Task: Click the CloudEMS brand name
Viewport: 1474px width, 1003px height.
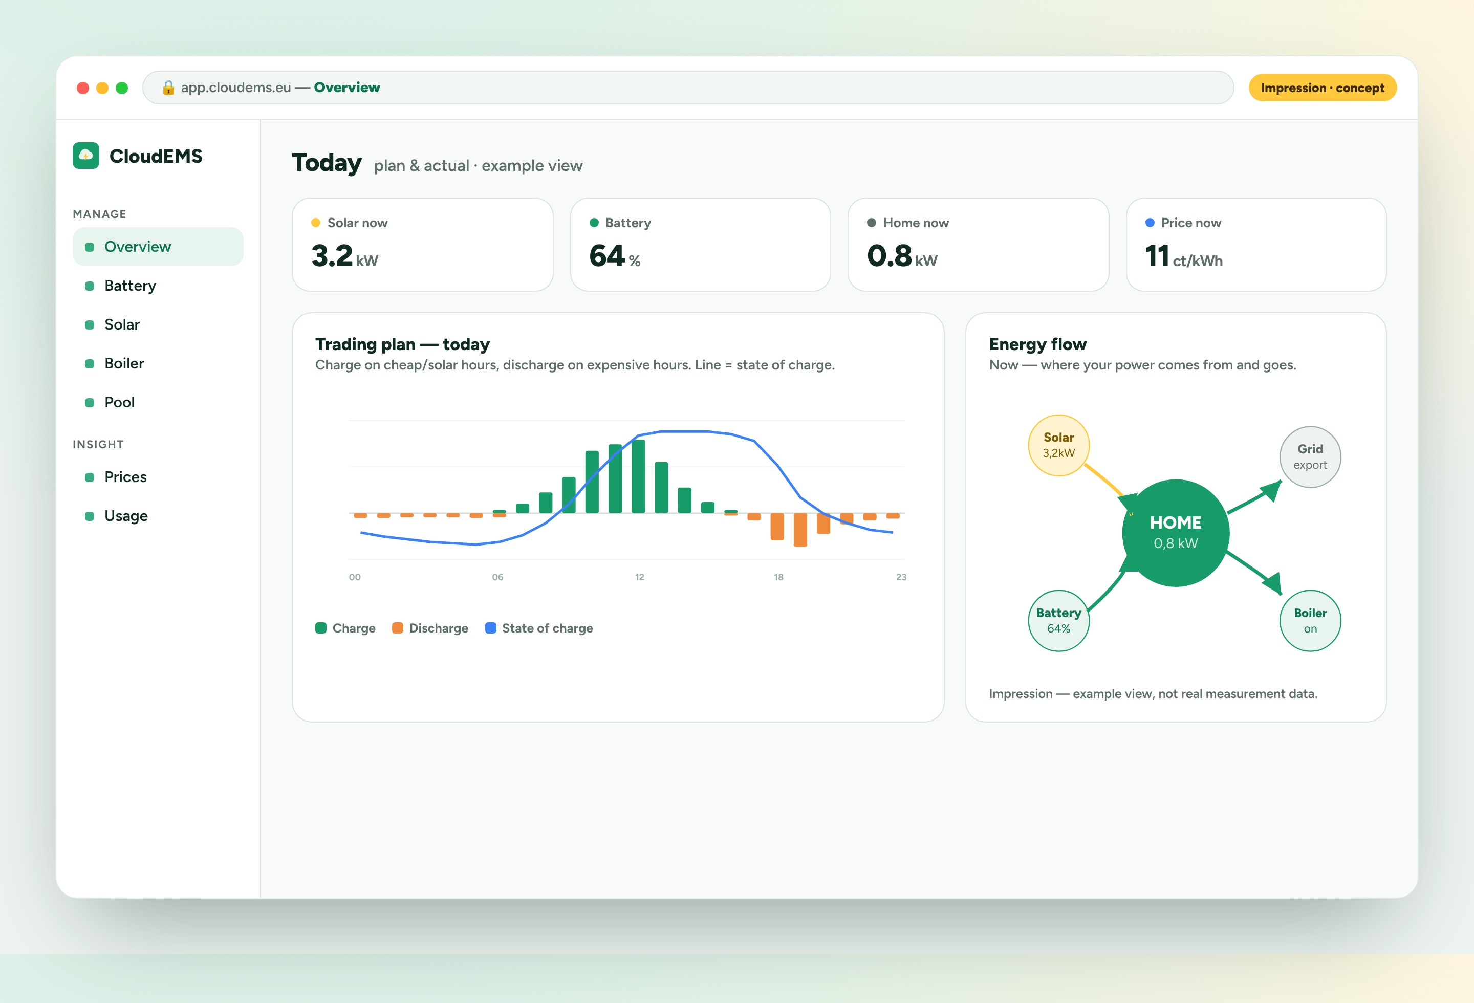Action: (156, 156)
